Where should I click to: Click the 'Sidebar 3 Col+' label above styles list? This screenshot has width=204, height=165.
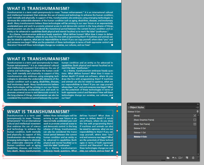point(134,112)
